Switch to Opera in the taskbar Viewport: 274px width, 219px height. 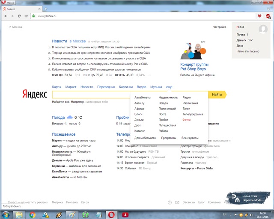[x=111, y=215]
